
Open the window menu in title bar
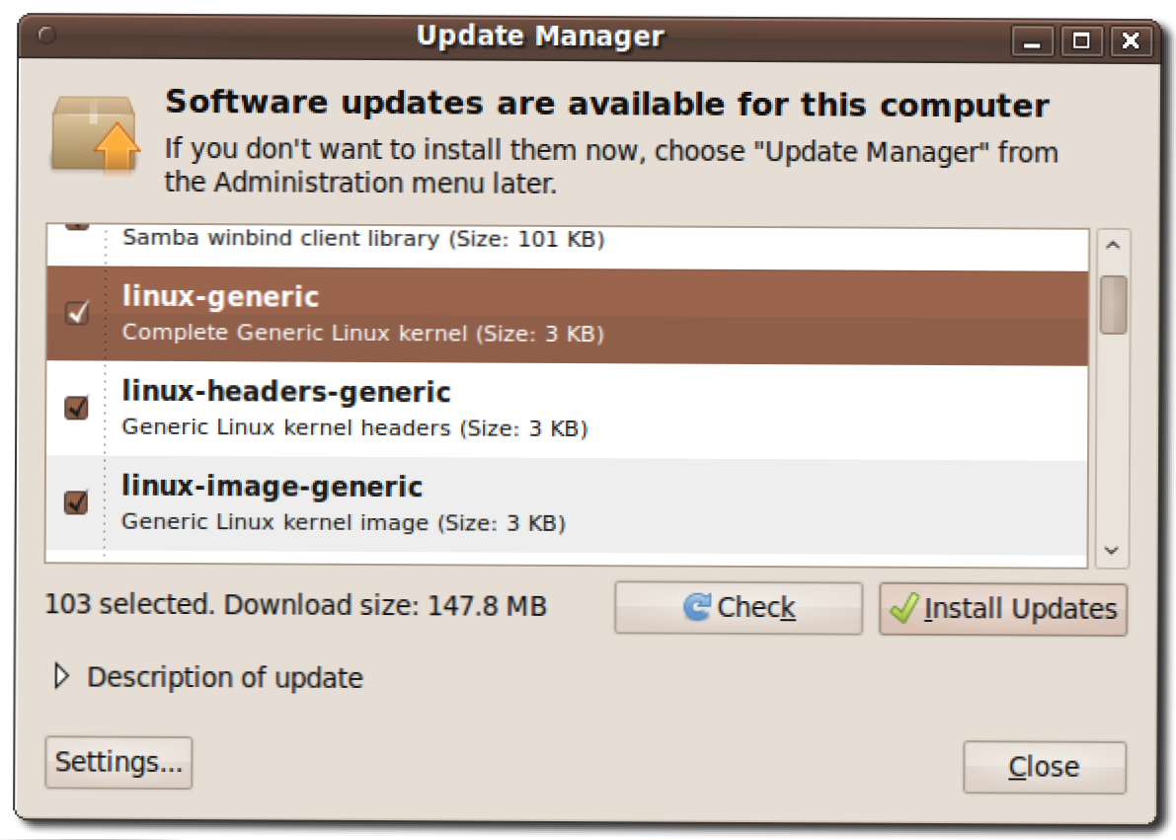(46, 37)
